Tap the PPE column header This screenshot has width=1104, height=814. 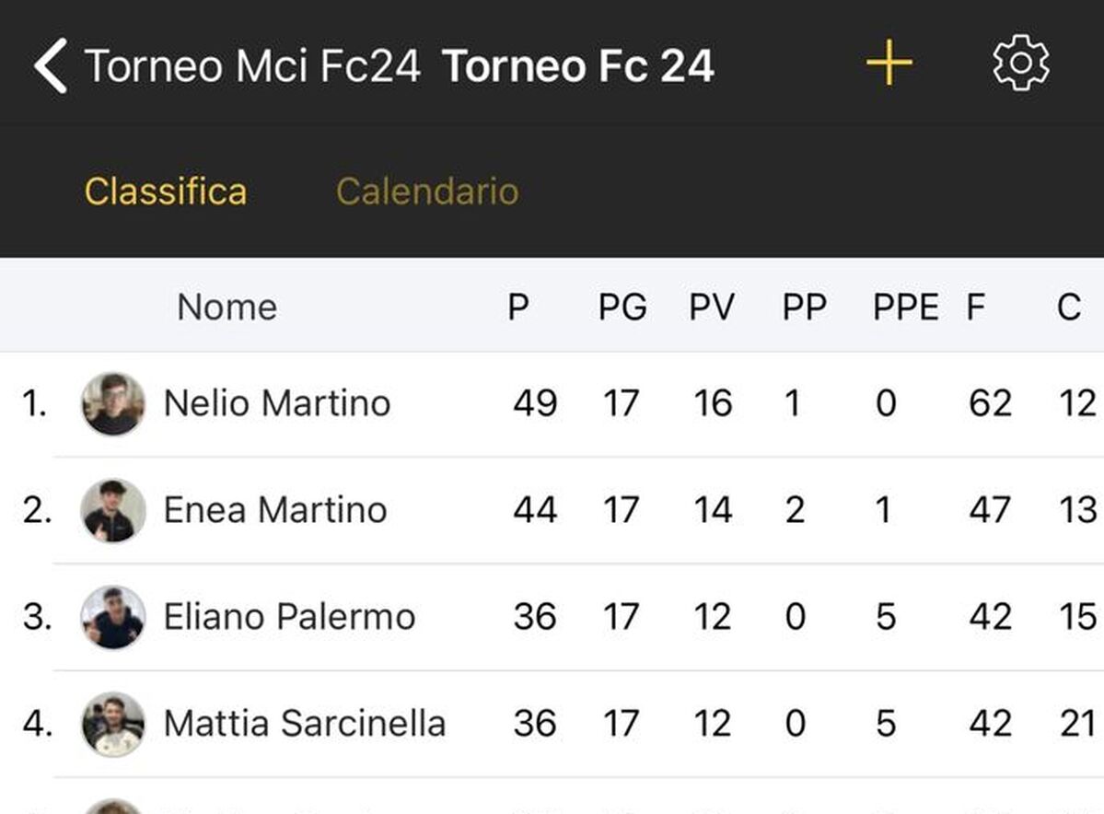(x=905, y=307)
